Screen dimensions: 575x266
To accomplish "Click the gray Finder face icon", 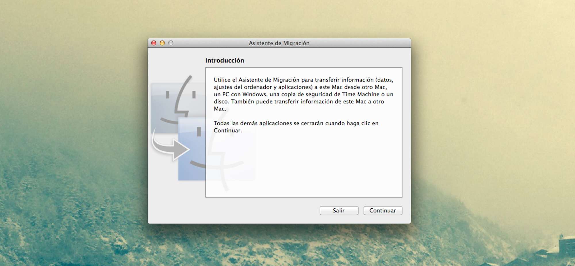I will tap(170, 100).
